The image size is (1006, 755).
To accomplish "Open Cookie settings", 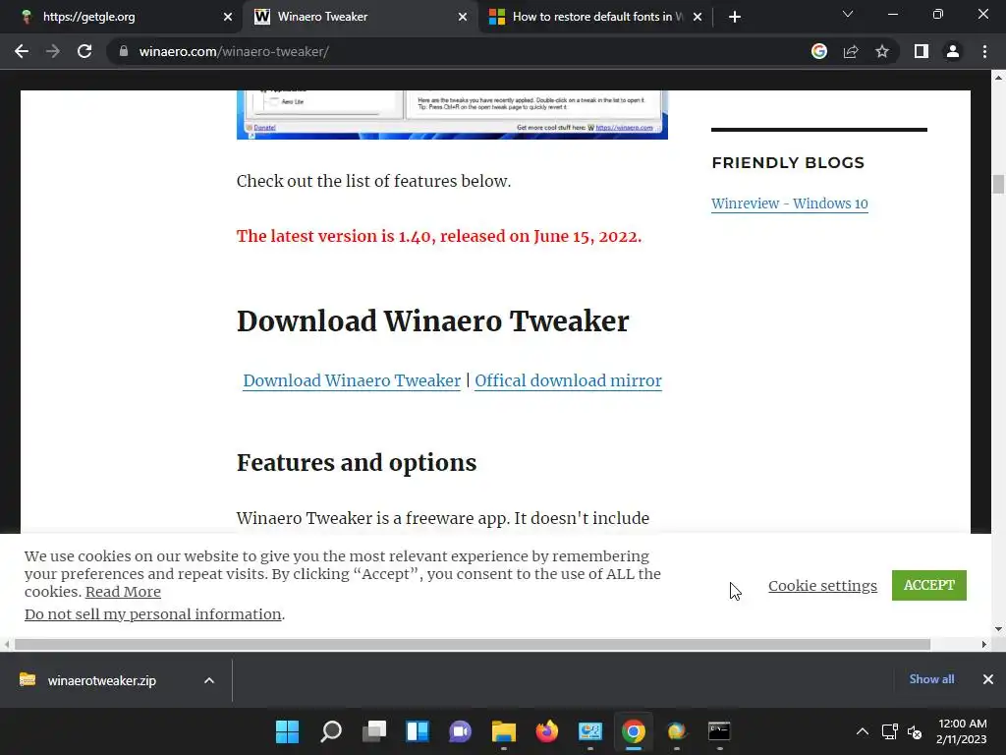I will (822, 586).
